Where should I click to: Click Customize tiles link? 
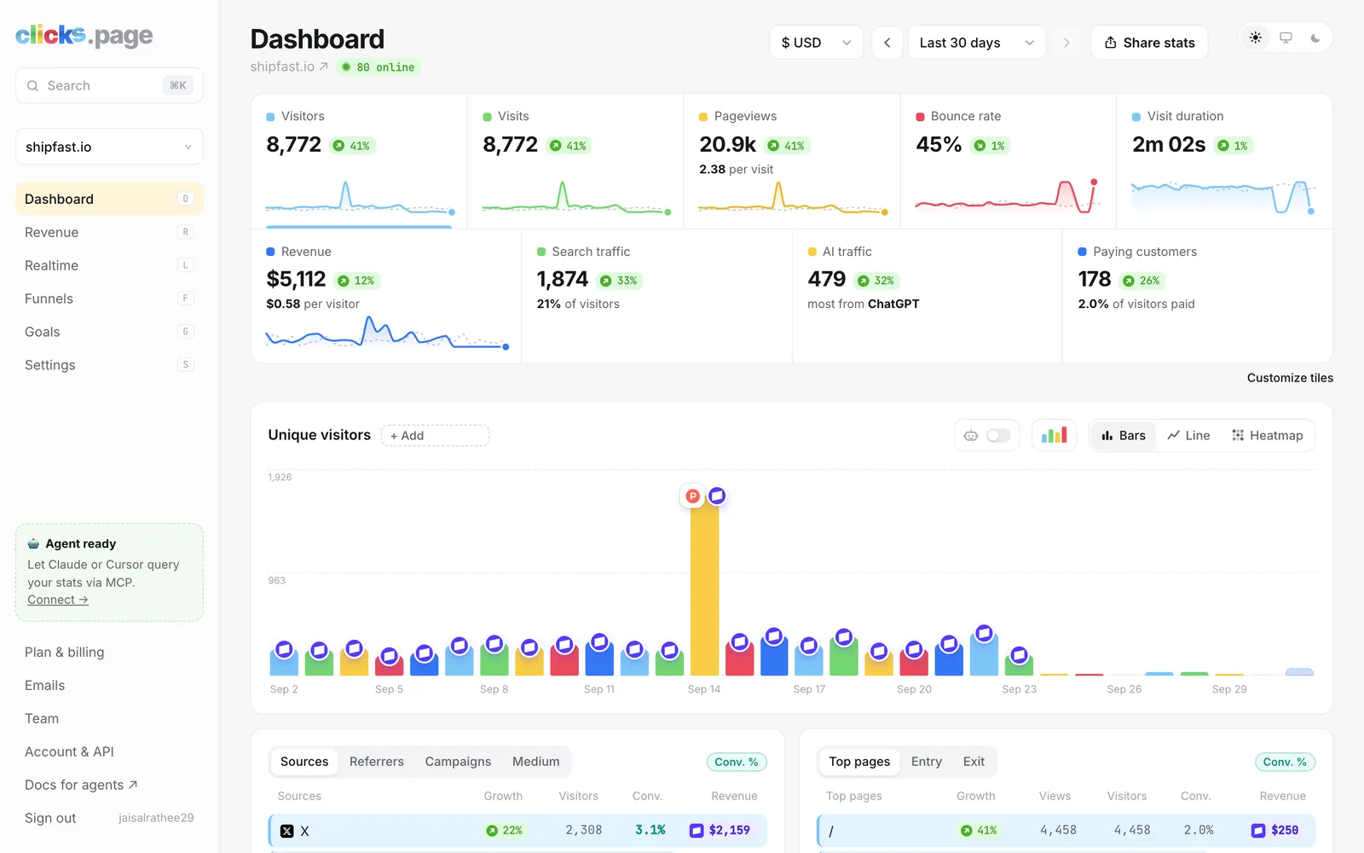pos(1290,378)
